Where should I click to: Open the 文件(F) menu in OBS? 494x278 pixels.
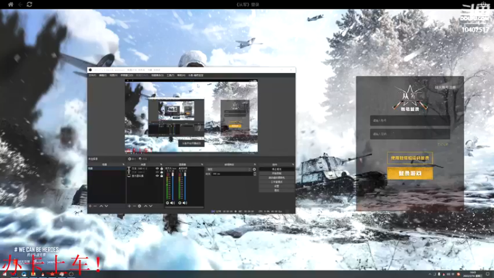(x=92, y=75)
